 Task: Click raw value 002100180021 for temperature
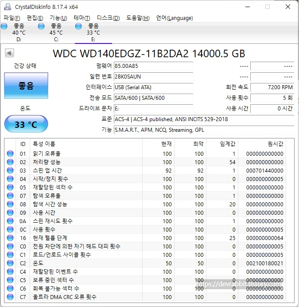[x=264, y=264]
